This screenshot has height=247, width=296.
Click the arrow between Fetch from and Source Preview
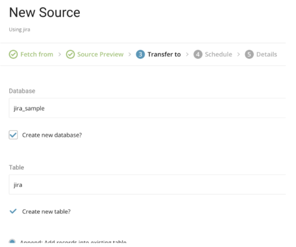point(60,55)
